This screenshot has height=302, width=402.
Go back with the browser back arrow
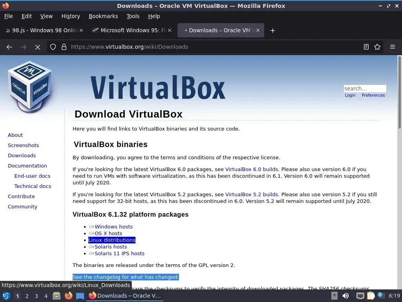[x=9, y=47]
